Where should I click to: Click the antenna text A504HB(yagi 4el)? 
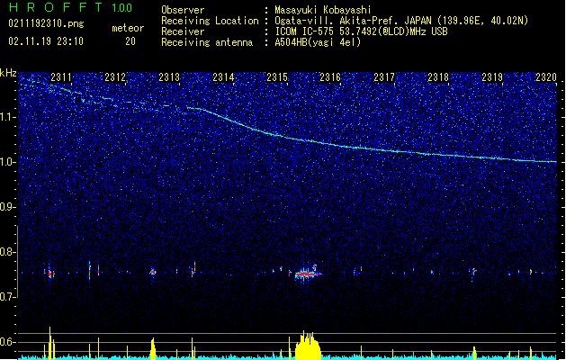(x=318, y=42)
